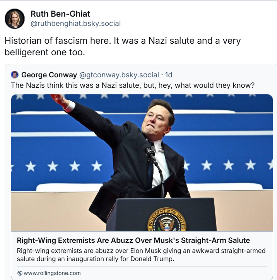Click the globe icon beside rollingstone.com
The width and height of the screenshot is (277, 280).
click(20, 273)
